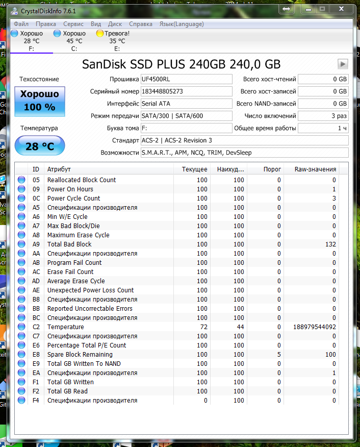Image resolution: width=360 pixels, height=447 pixels.
Task: Click status icon for Total GB Read
Action: point(21,391)
